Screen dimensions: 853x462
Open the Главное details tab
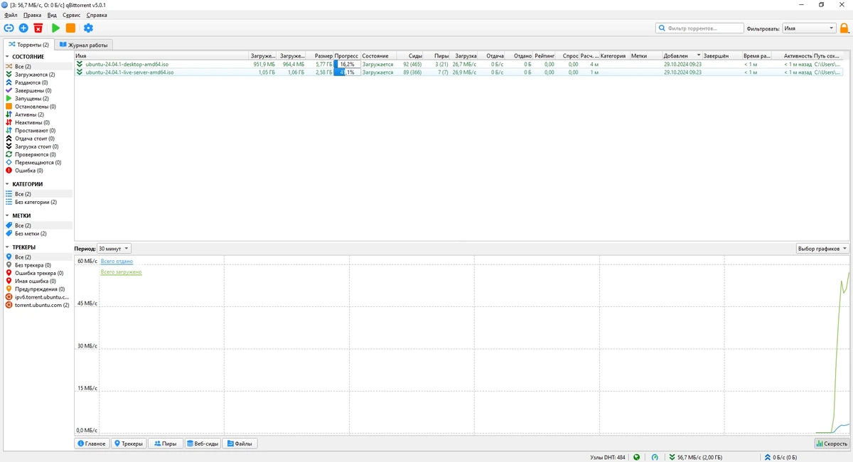pyautogui.click(x=92, y=444)
